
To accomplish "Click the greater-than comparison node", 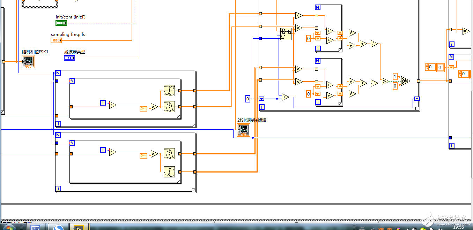I will 385,82.
